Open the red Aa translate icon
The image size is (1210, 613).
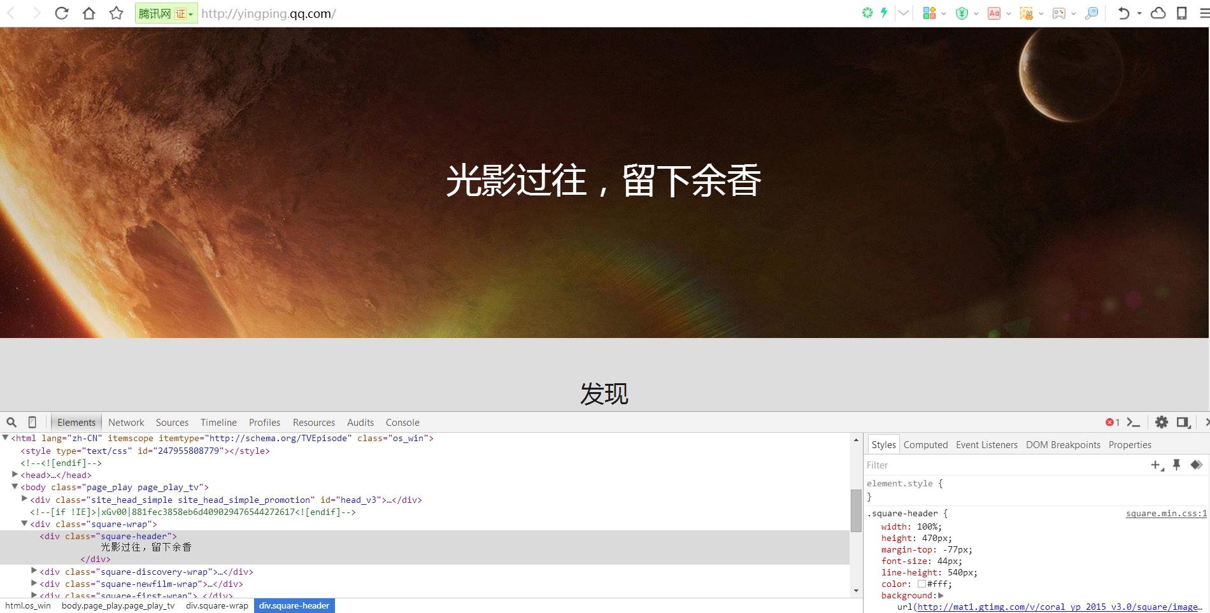click(x=994, y=13)
